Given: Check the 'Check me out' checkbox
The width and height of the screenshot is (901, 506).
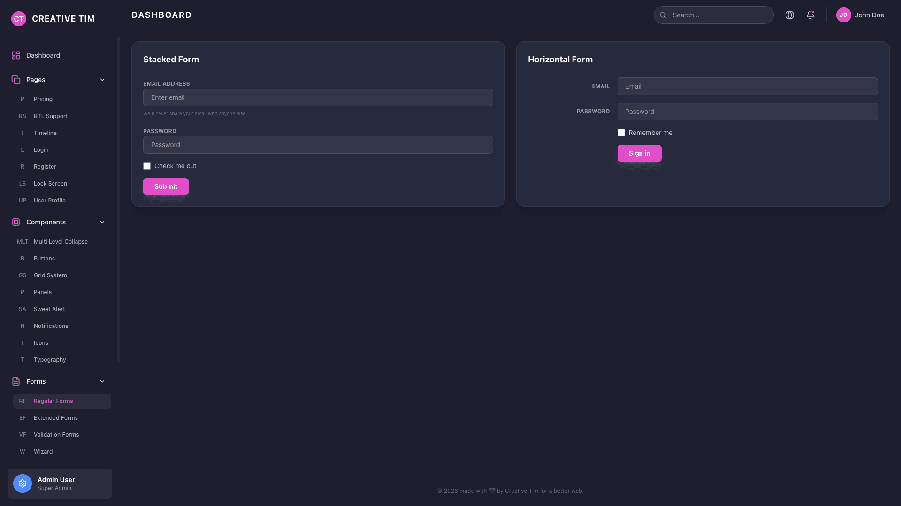Looking at the screenshot, I should pyautogui.click(x=146, y=166).
